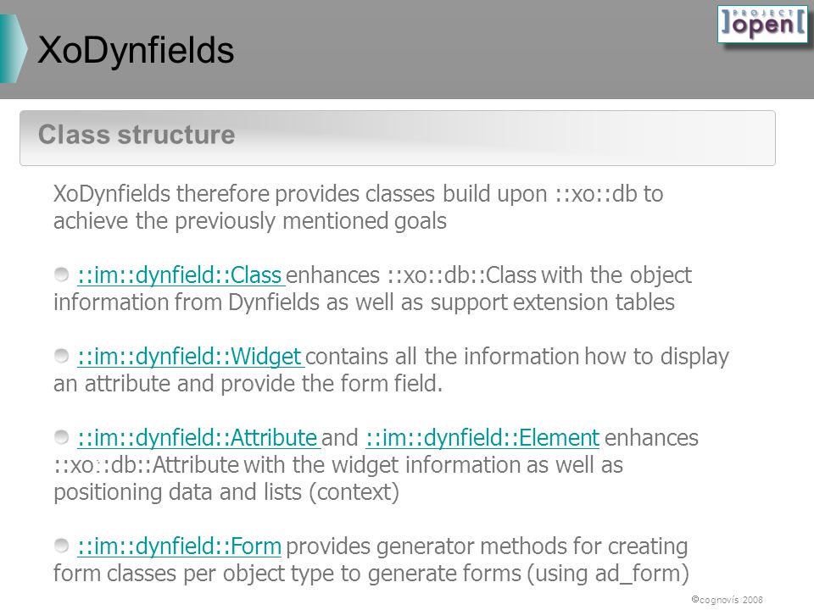814x610 pixels.
Task: Click bullet before ::im::dynfield::Form
Action: (62, 546)
